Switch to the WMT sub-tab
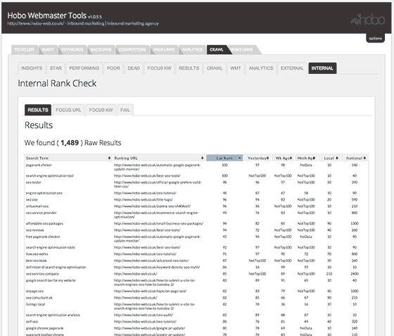The width and height of the screenshot is (394, 336). click(x=236, y=68)
